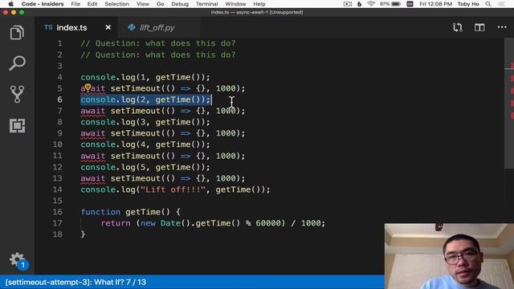This screenshot has height=289, width=514.
Task: Click the comment on line 1
Action: pos(158,43)
